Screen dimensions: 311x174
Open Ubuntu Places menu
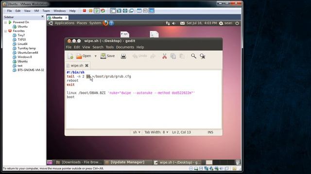(82, 23)
